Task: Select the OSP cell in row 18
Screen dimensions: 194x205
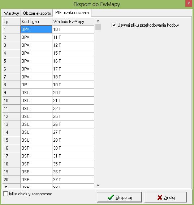Action: click(36, 164)
